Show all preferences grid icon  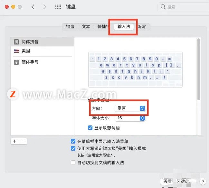coord(58,7)
